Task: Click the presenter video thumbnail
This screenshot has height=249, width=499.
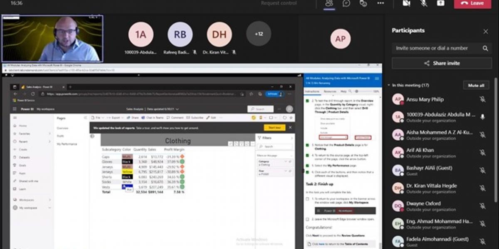Action: (52, 38)
